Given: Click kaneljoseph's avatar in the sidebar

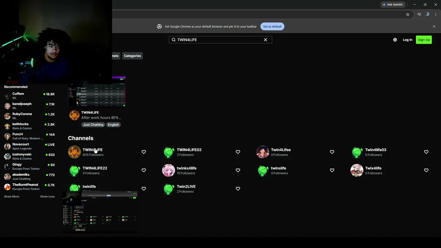Looking at the screenshot, I should coord(7,106).
